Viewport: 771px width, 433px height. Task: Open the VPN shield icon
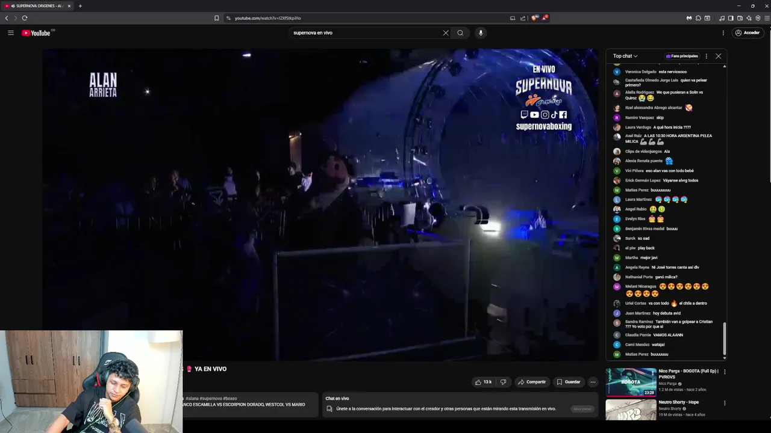click(x=758, y=18)
